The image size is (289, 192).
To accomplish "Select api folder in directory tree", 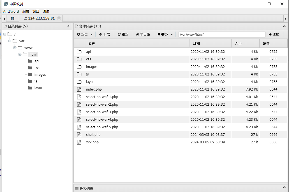I will (x=37, y=61).
